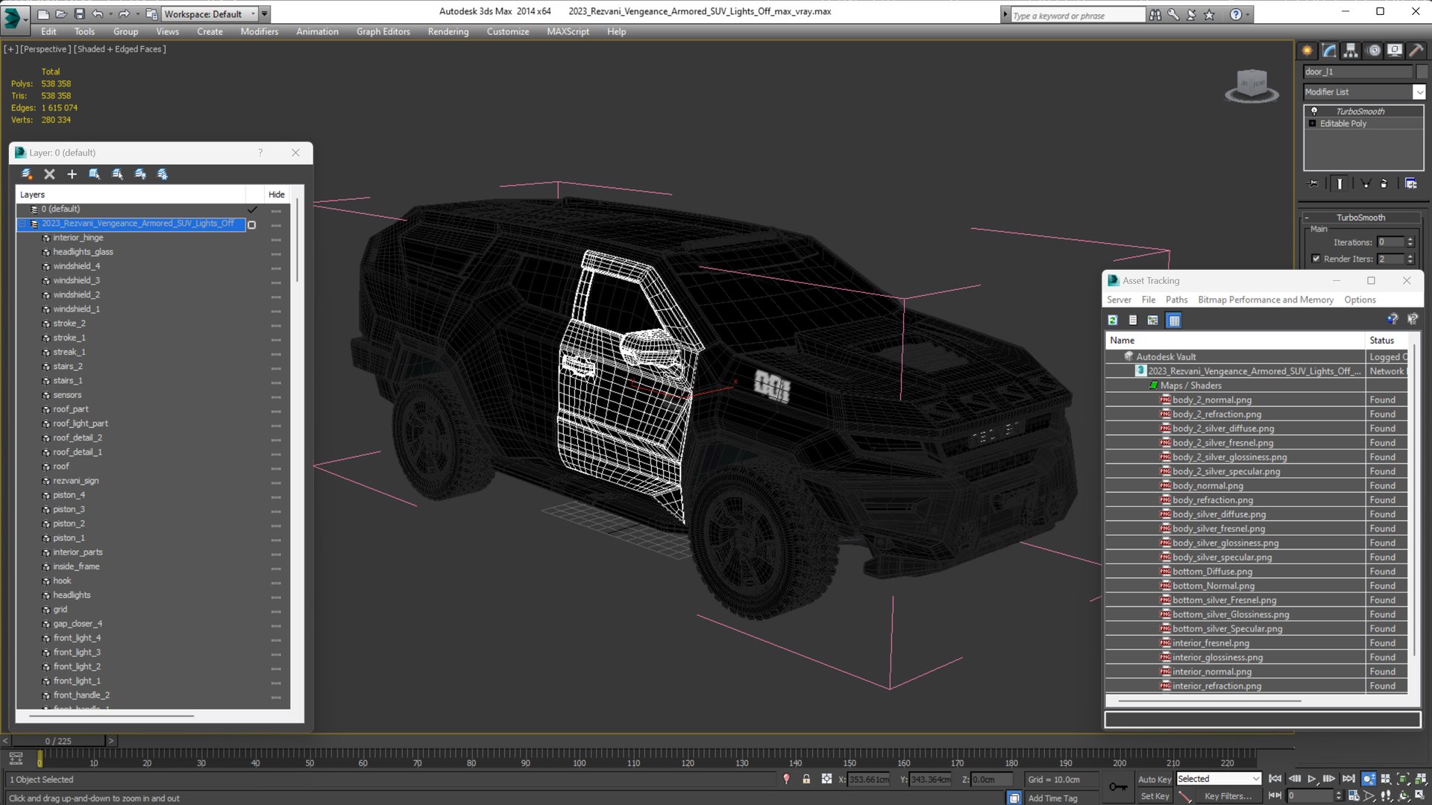Toggle hide for headlights_glass layer item
The image size is (1432, 805).
[276, 253]
